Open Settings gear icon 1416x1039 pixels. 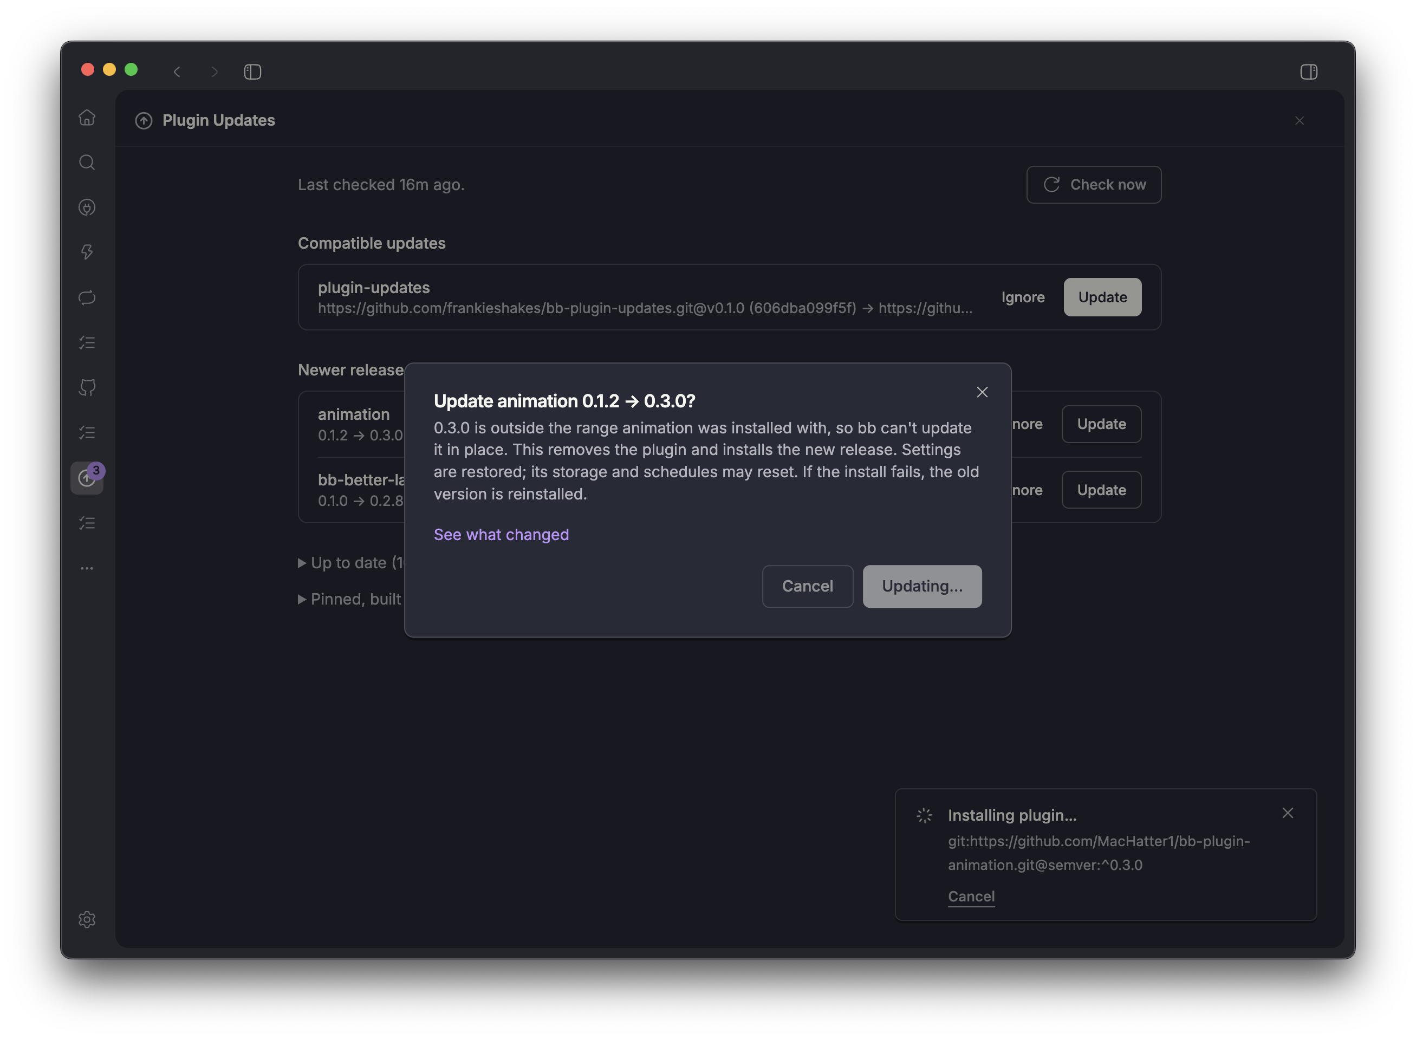(x=87, y=919)
